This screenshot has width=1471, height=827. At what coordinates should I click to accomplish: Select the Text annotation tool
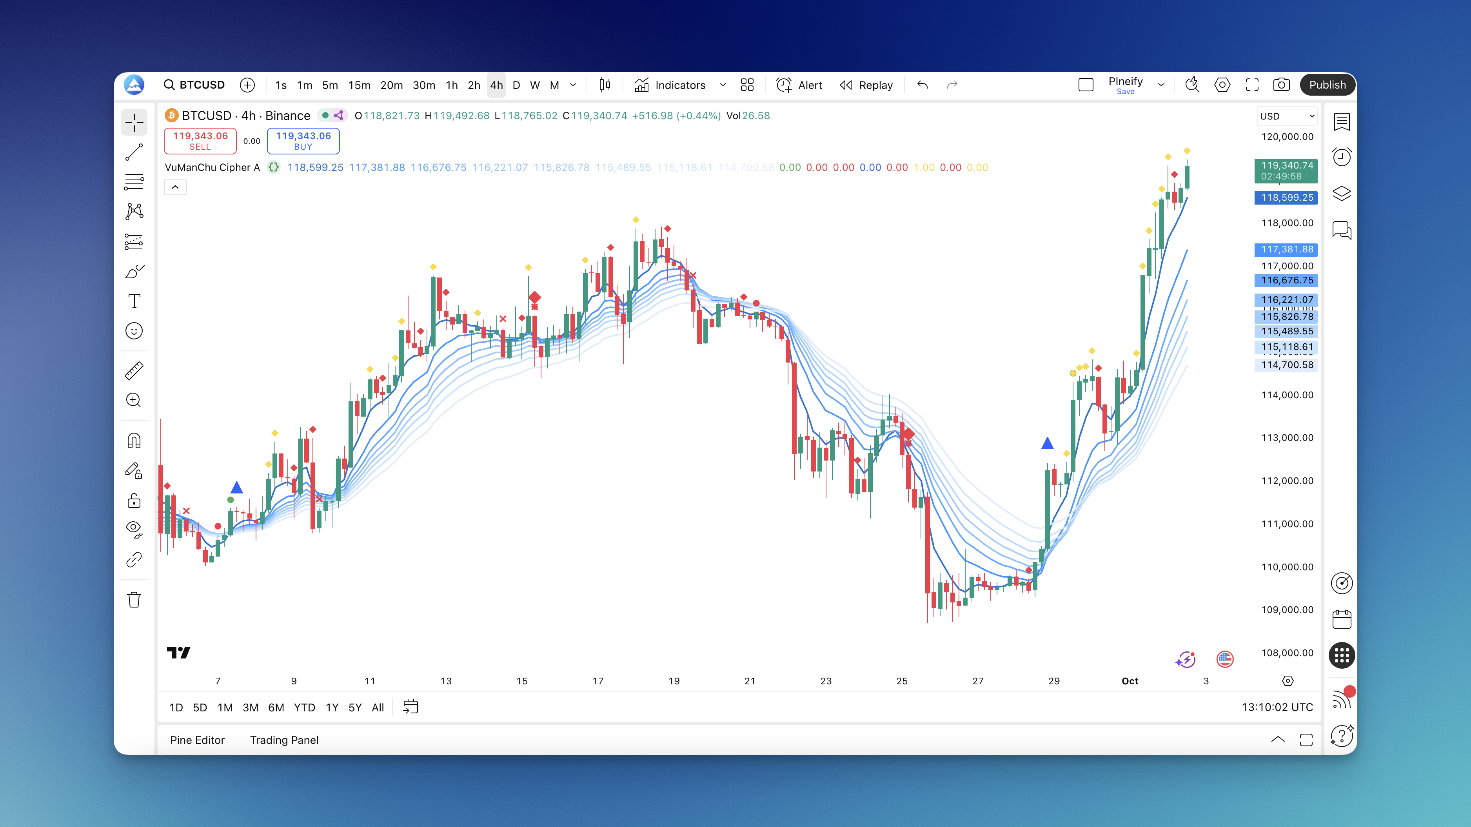tap(134, 301)
